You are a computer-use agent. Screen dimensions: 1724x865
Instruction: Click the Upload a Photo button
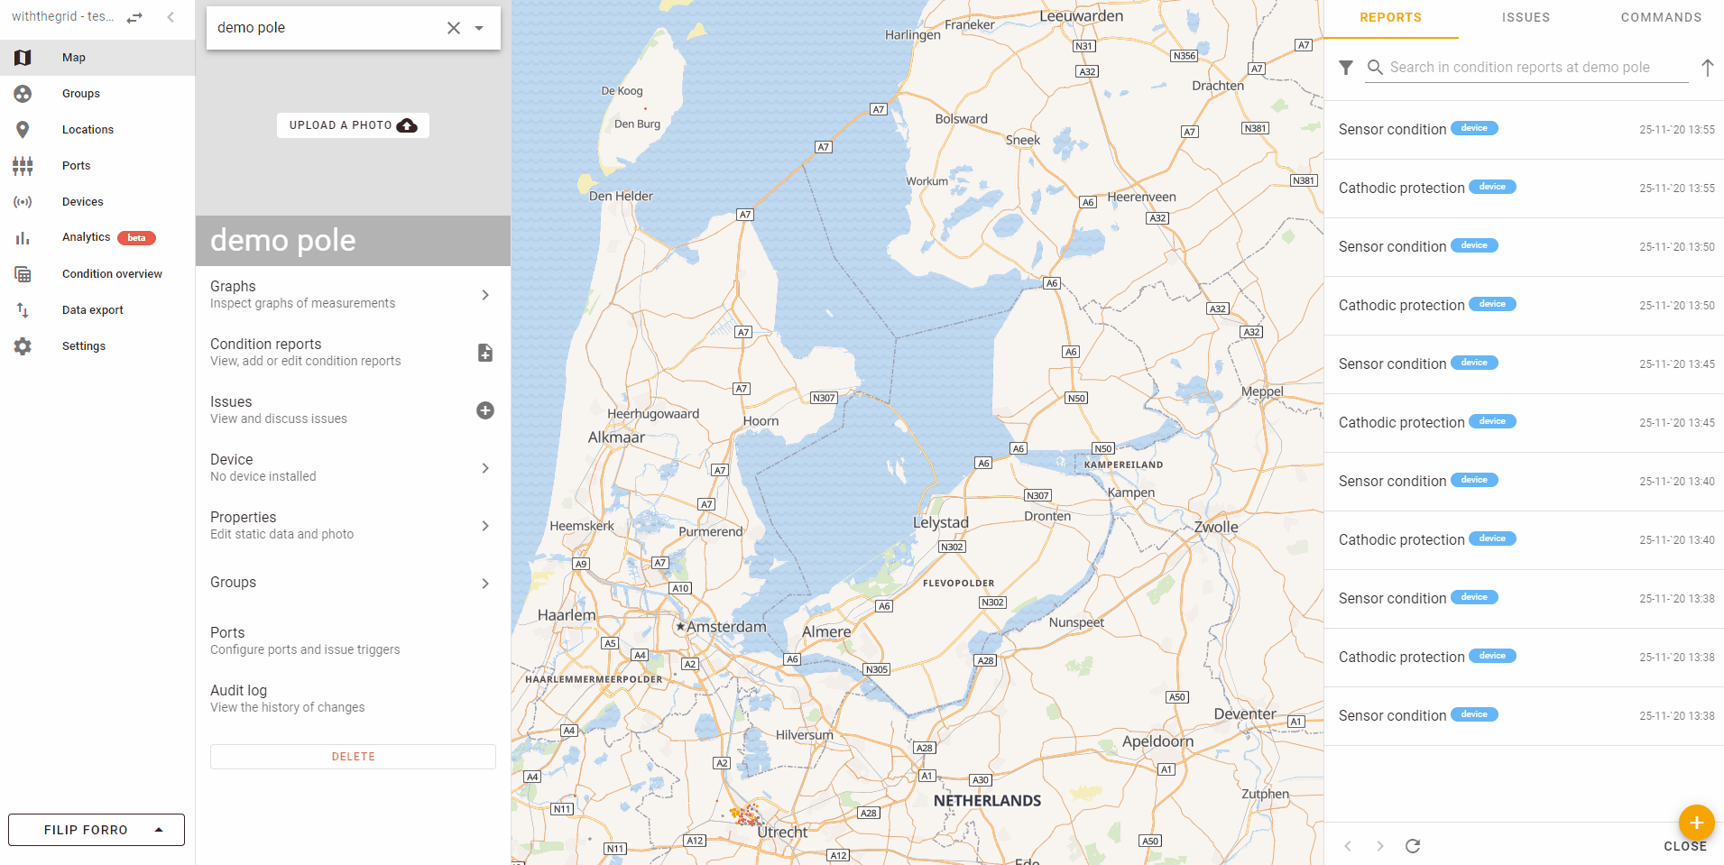click(353, 125)
